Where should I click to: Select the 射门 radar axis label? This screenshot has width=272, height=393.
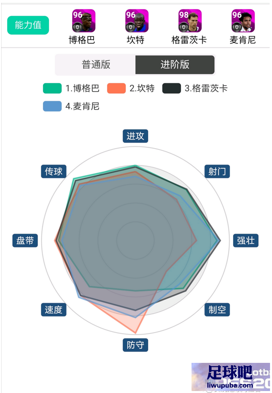tap(217, 171)
